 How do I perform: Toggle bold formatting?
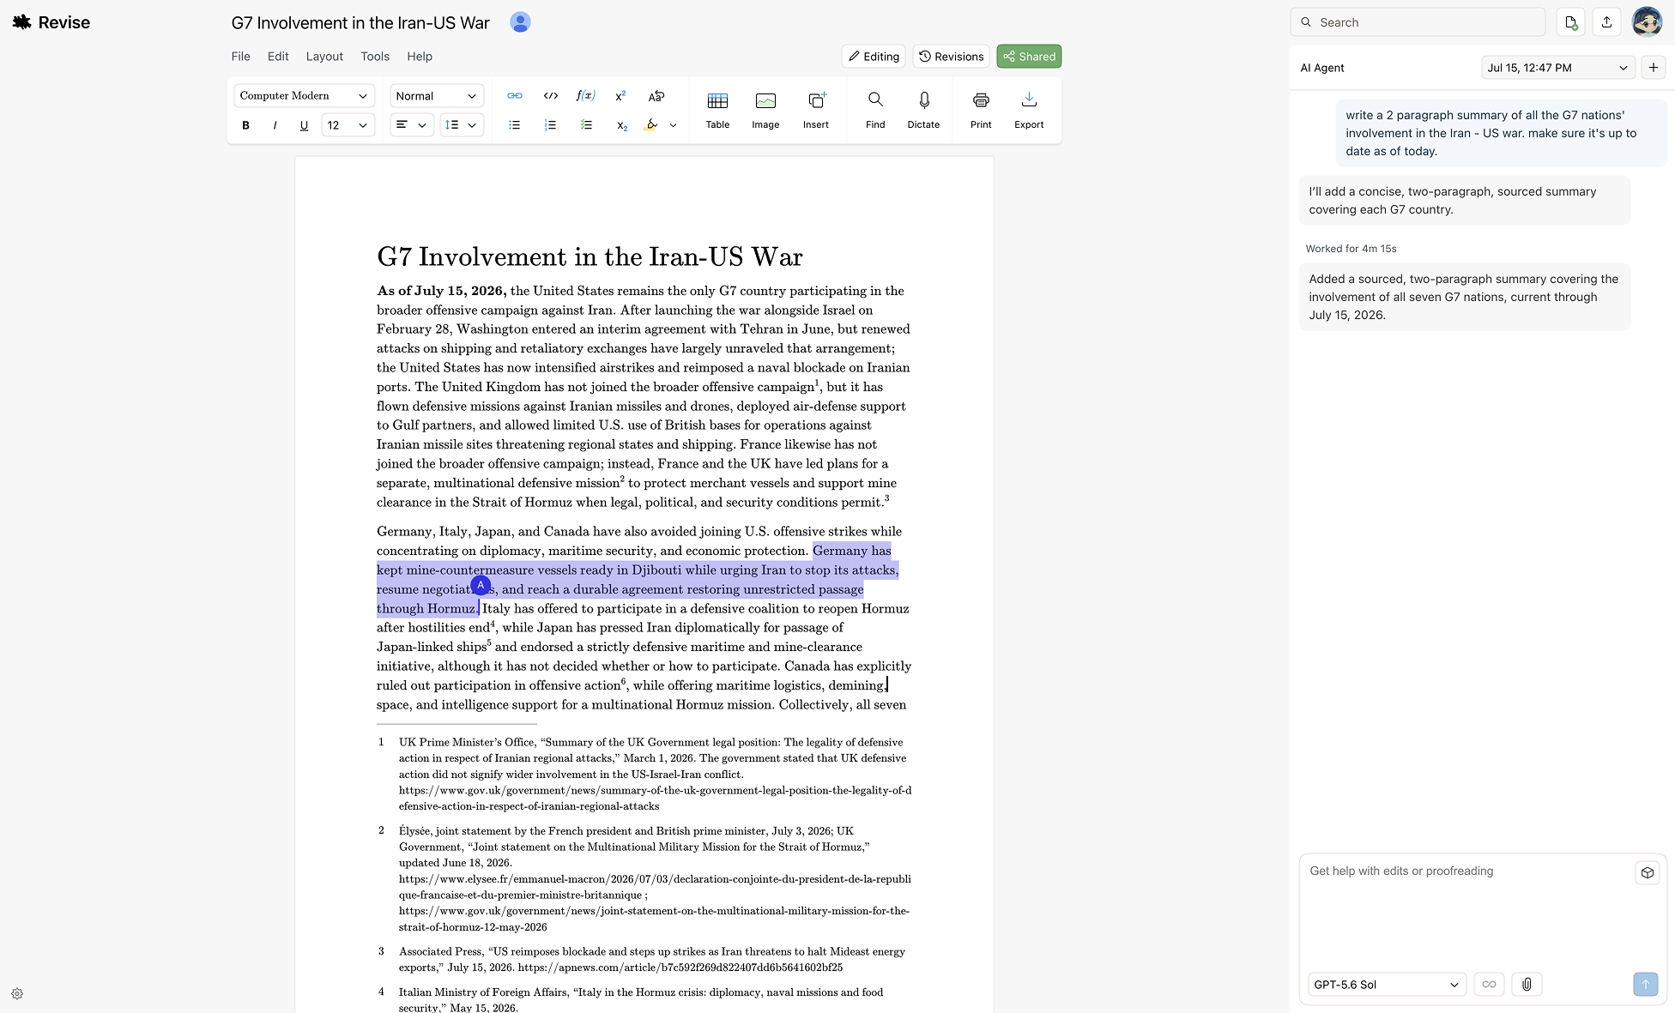[245, 125]
